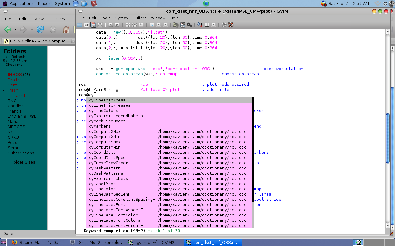Click the Load Session folder-gear icon
This screenshot has width=395, height=246.
[176, 25]
